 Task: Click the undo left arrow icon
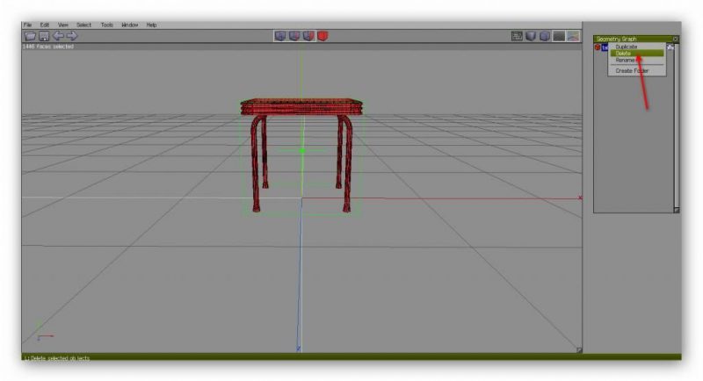click(58, 36)
